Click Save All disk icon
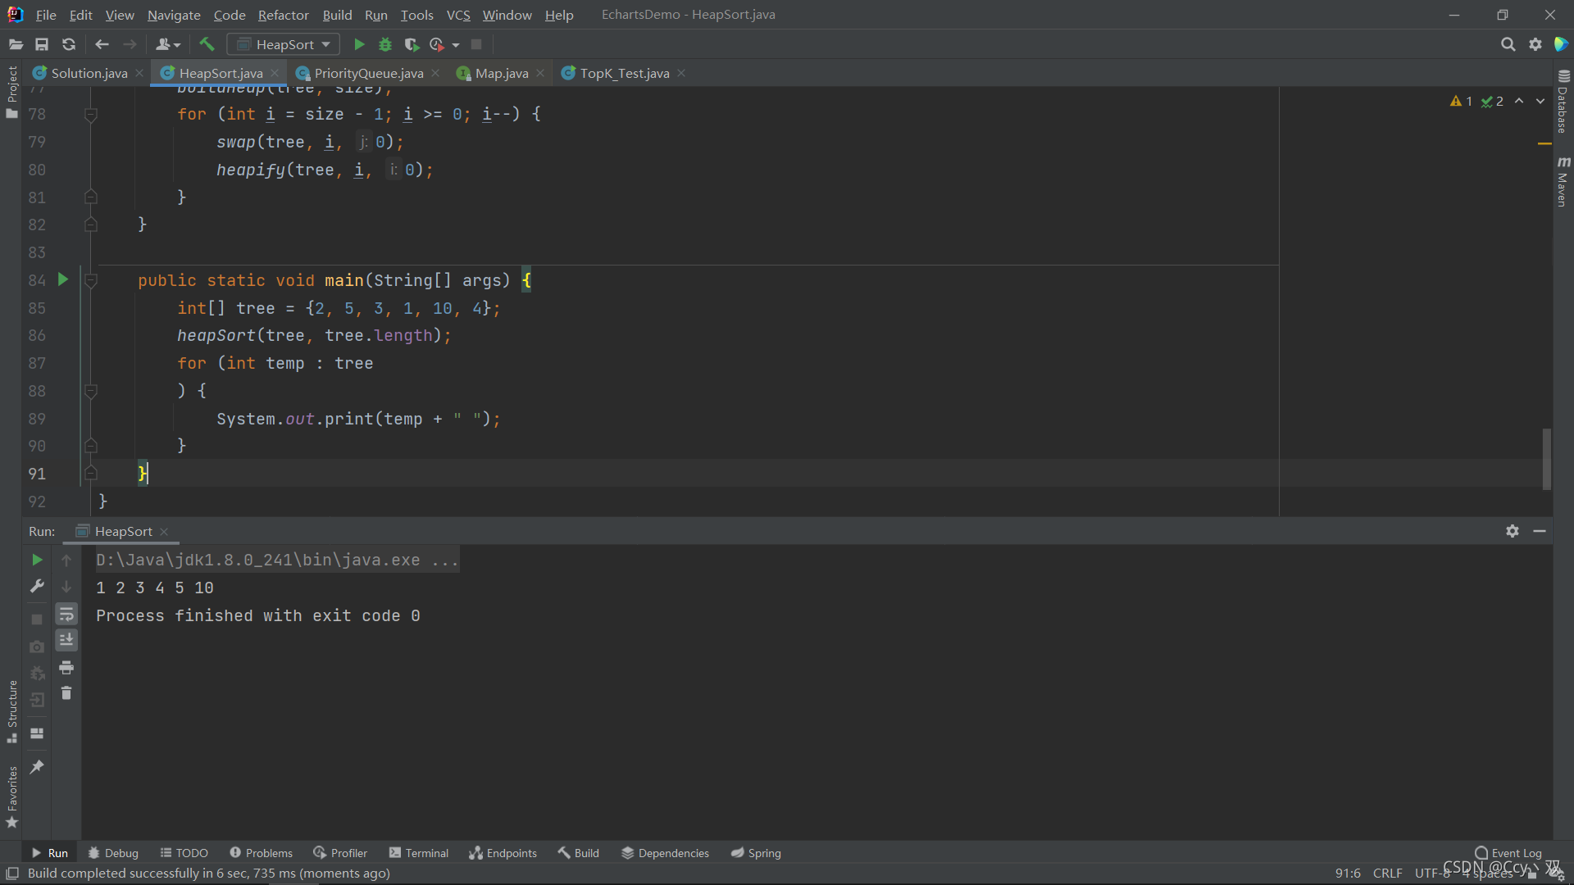The image size is (1574, 885). coord(42,44)
